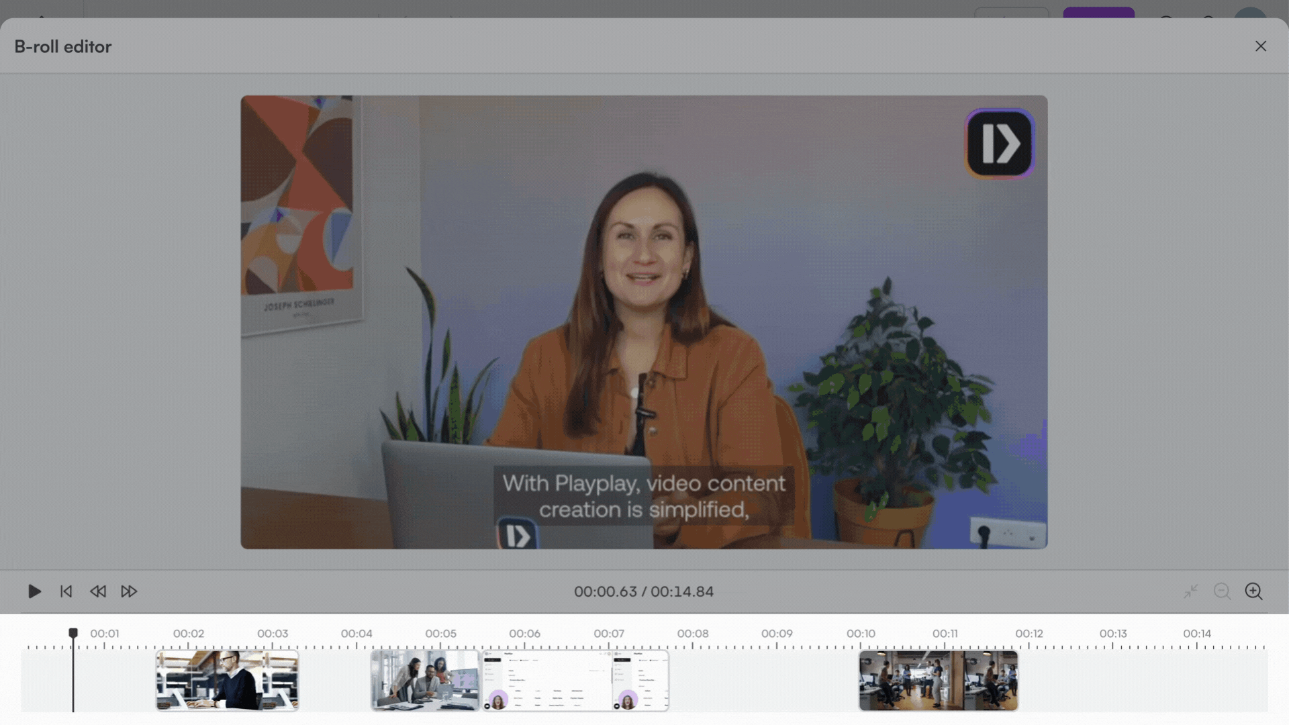Close the B-roll editor dialog

click(x=1260, y=46)
